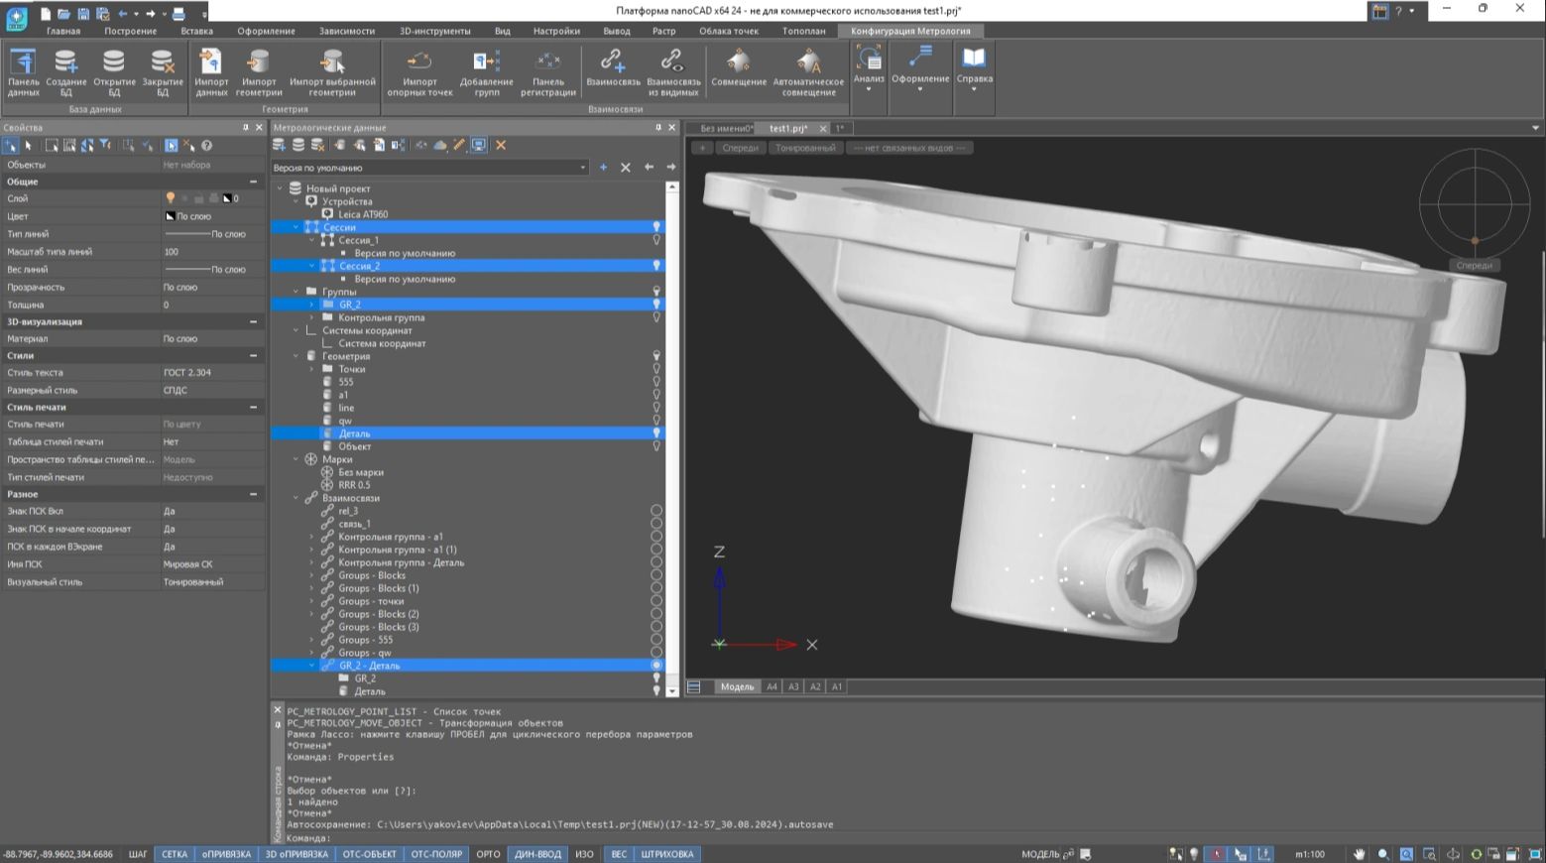The width and height of the screenshot is (1546, 863).
Task: Switch to the Без имени0 document tab
Action: (x=725, y=128)
